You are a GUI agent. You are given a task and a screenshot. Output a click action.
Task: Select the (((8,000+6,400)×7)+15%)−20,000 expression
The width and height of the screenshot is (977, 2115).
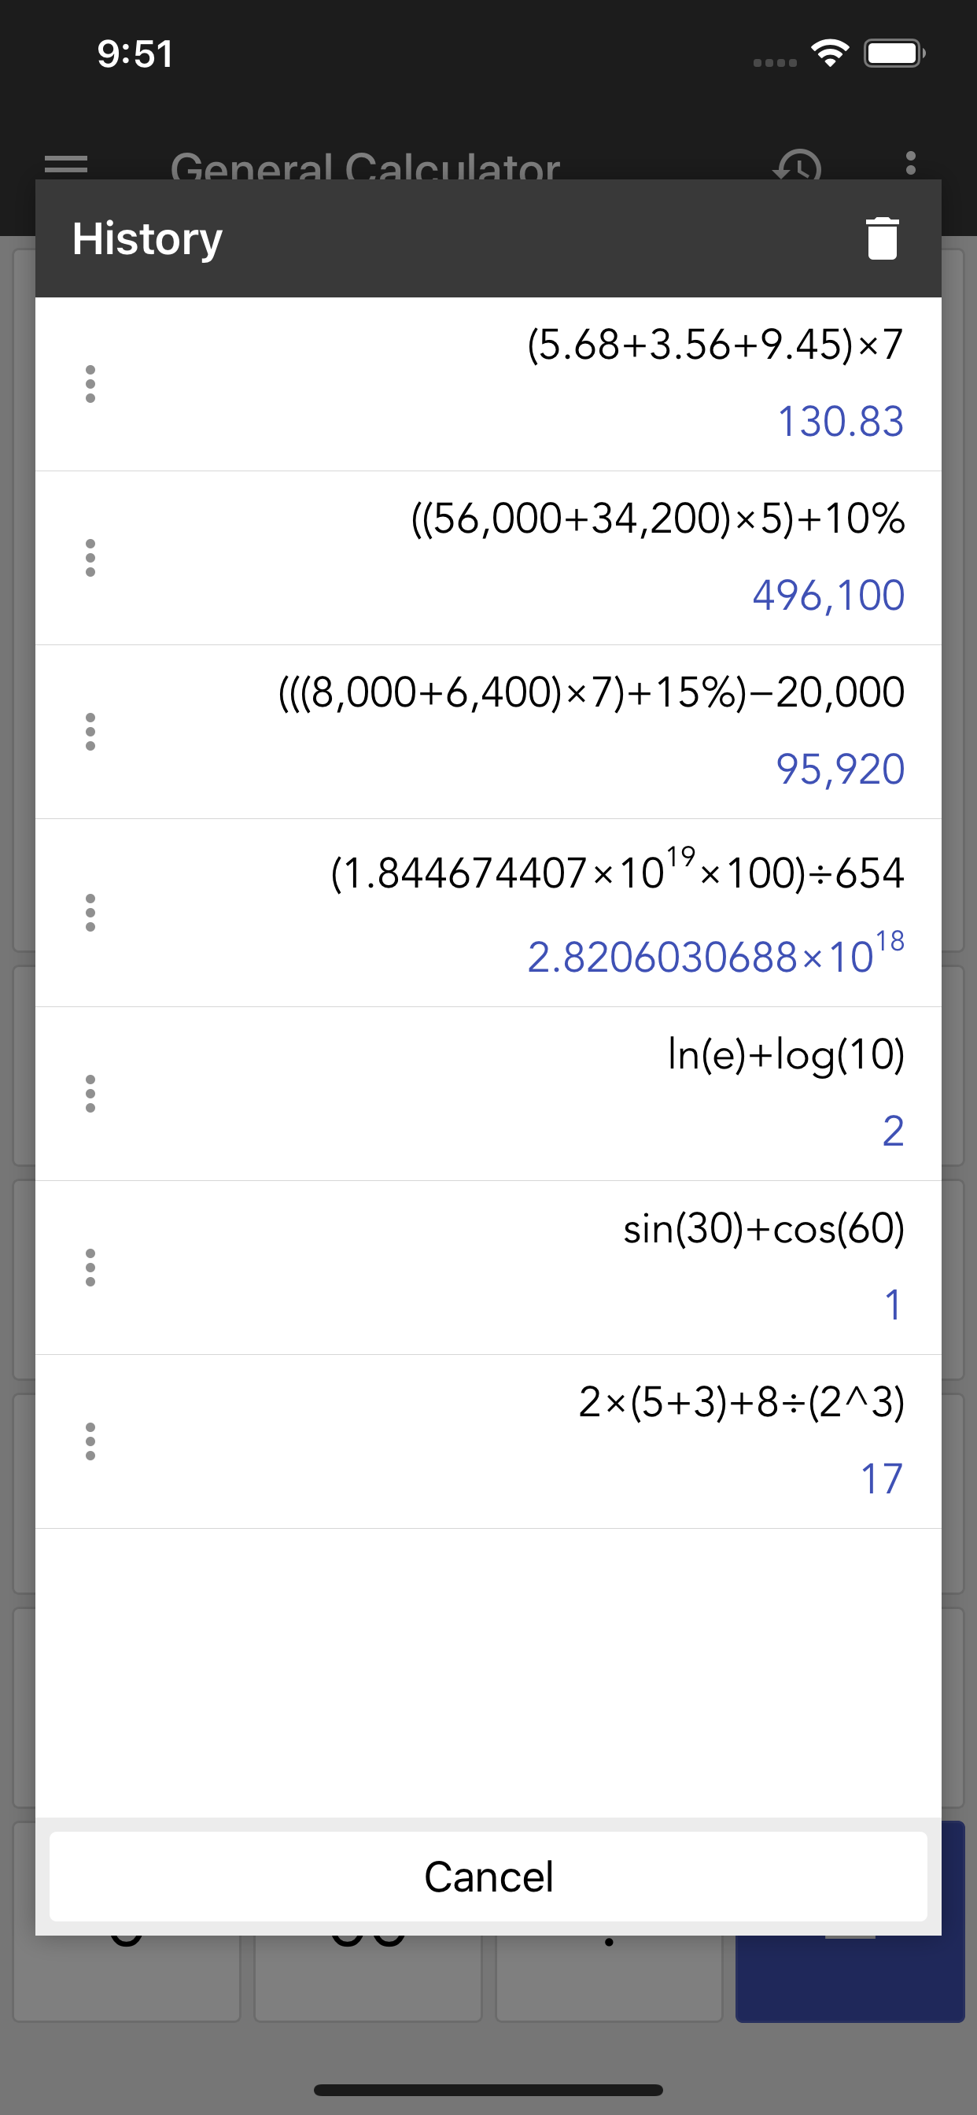coord(591,692)
